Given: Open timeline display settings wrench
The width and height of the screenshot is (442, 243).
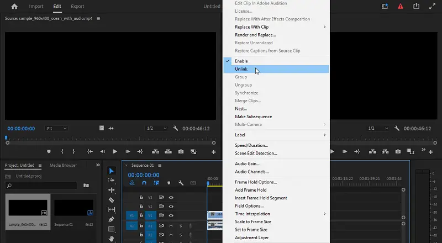Looking at the screenshot, I should (x=181, y=183).
